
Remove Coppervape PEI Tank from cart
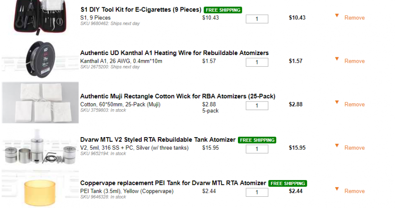point(354,191)
